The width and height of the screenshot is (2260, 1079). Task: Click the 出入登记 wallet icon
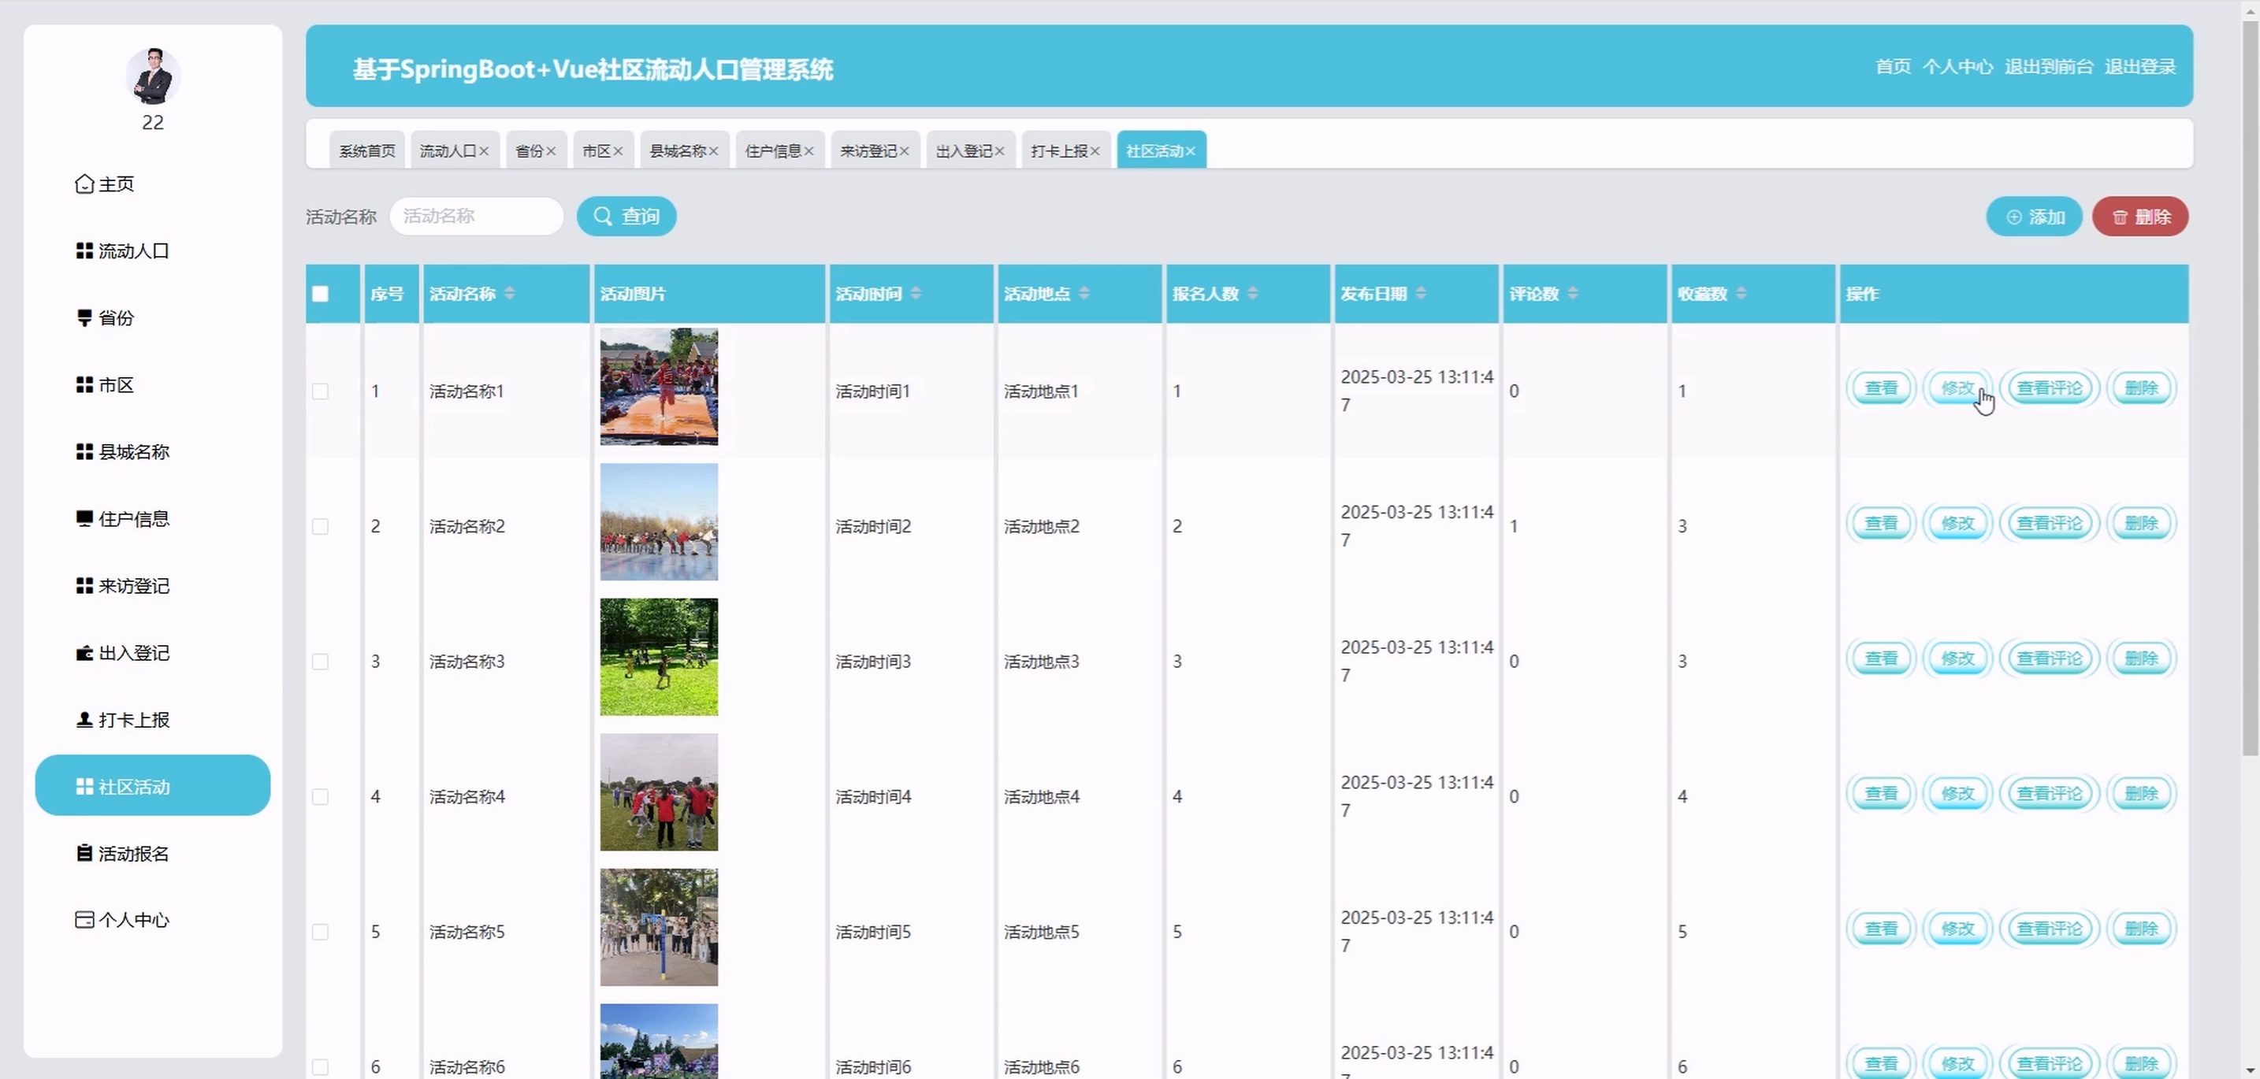tap(84, 653)
